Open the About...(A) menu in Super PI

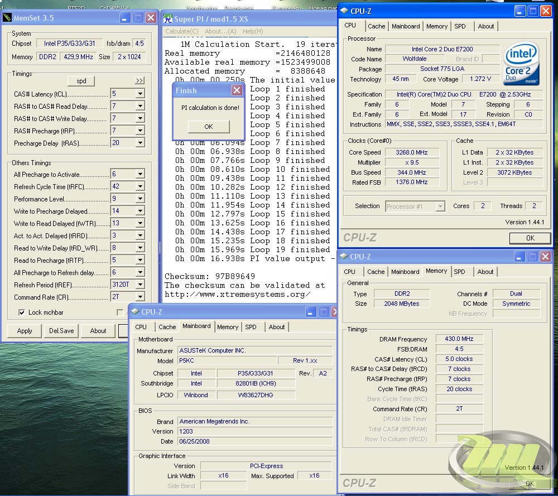point(220,31)
